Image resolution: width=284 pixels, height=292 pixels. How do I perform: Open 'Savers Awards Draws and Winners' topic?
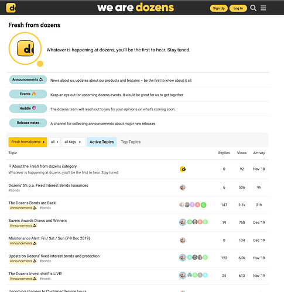pos(37,221)
